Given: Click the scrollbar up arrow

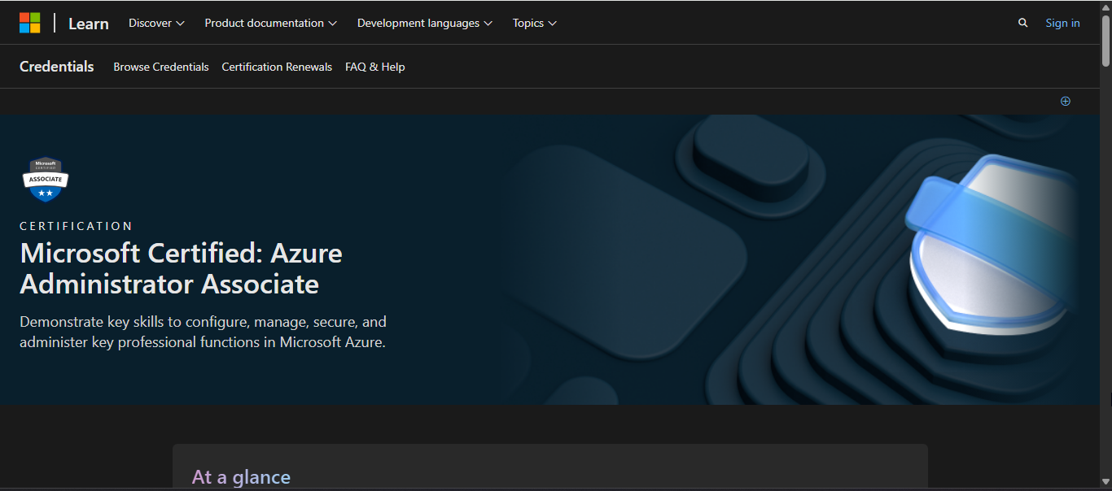Looking at the screenshot, I should 1105,7.
